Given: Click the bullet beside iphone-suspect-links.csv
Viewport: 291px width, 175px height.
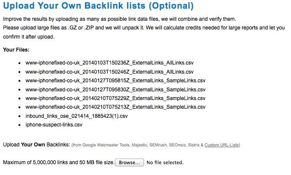Looking at the screenshot, I should tap(20, 125).
